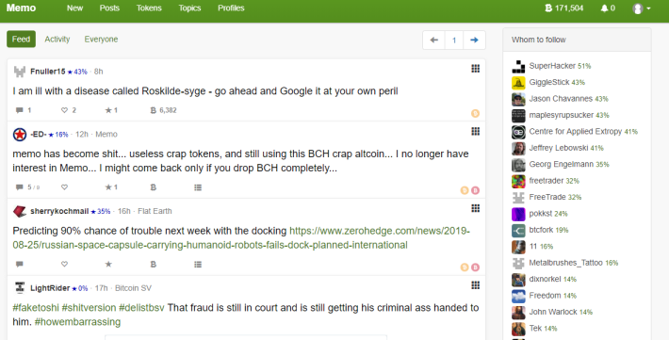Open the New menu item
This screenshot has width=669, height=340.
[74, 8]
